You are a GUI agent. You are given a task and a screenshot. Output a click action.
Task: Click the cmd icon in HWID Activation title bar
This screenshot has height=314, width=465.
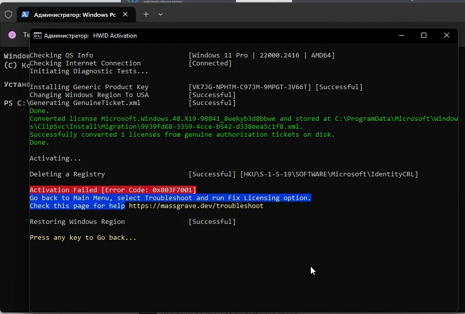pyautogui.click(x=37, y=36)
